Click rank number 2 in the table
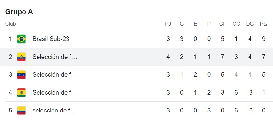 coord(10,57)
